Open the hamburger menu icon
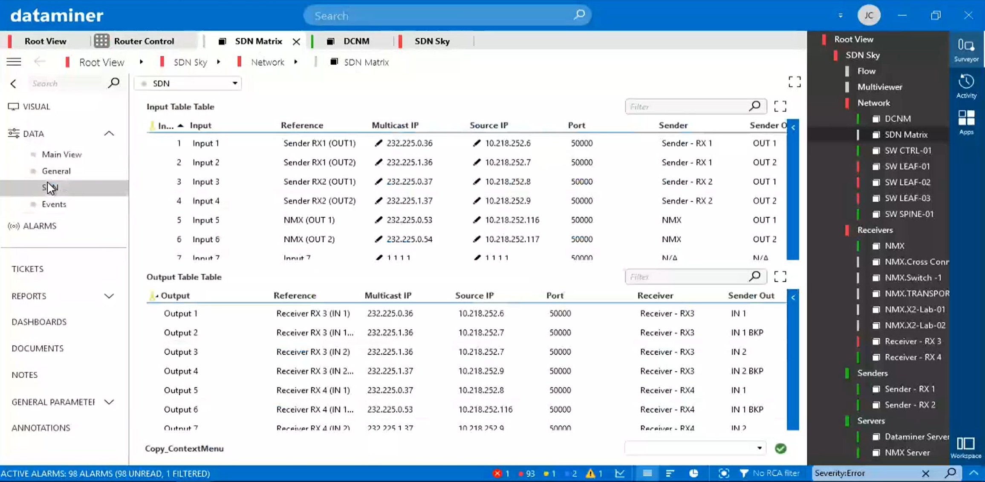985x482 pixels. (x=14, y=62)
